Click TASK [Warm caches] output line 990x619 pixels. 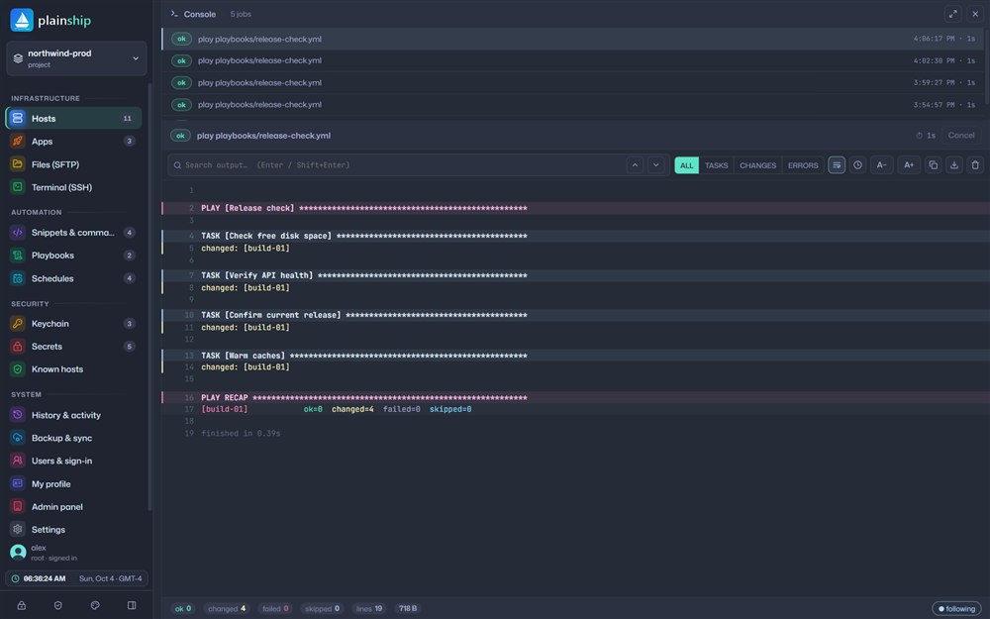576,356
